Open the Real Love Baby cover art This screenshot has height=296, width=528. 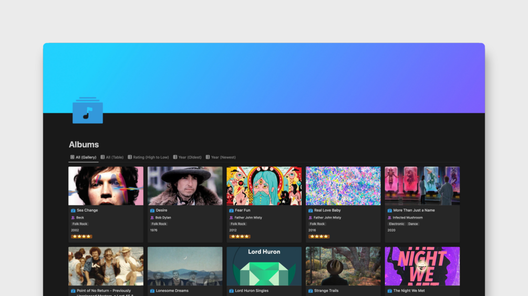tap(343, 186)
